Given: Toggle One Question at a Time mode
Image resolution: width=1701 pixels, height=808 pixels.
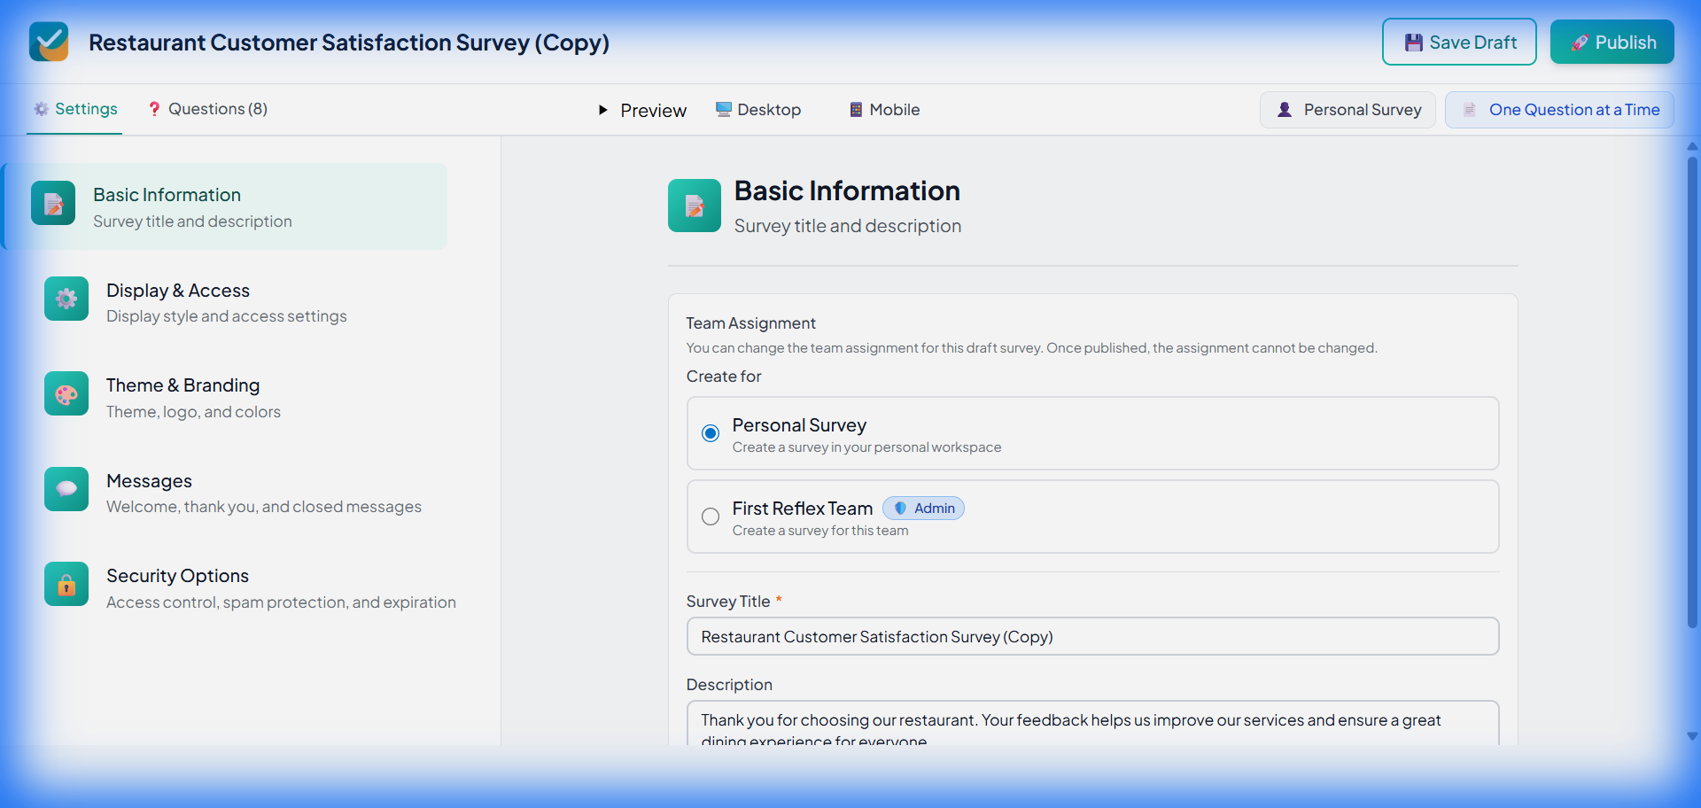Looking at the screenshot, I should (1558, 109).
